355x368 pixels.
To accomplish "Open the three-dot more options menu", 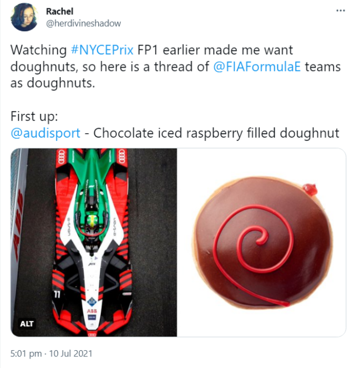I will pyautogui.click(x=339, y=11).
